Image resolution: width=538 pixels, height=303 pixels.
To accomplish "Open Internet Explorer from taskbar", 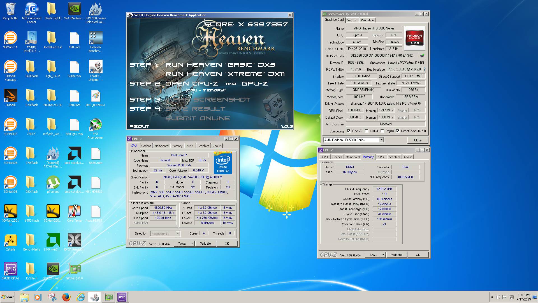I will pos(80,297).
